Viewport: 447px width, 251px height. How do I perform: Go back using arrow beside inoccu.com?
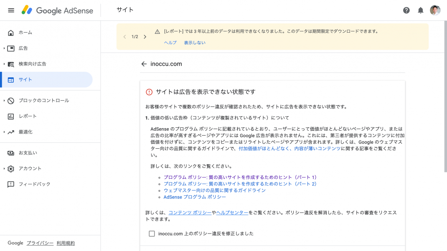[x=144, y=64]
